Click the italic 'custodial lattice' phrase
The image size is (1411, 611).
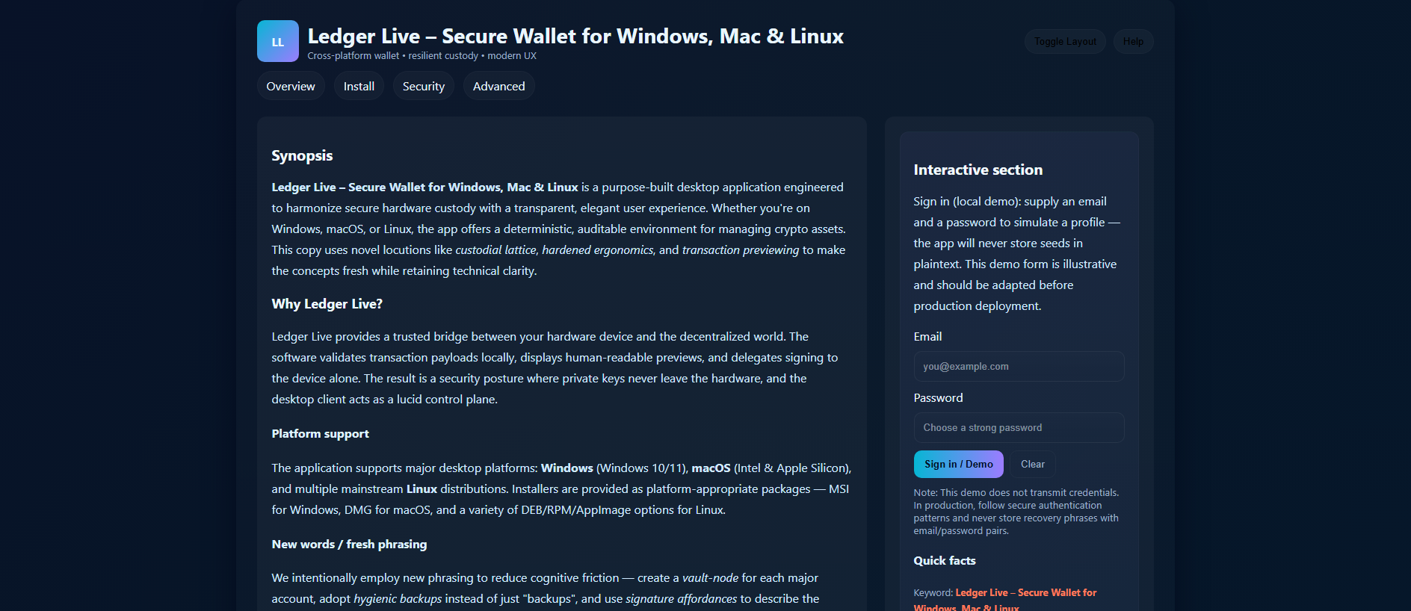coord(495,249)
